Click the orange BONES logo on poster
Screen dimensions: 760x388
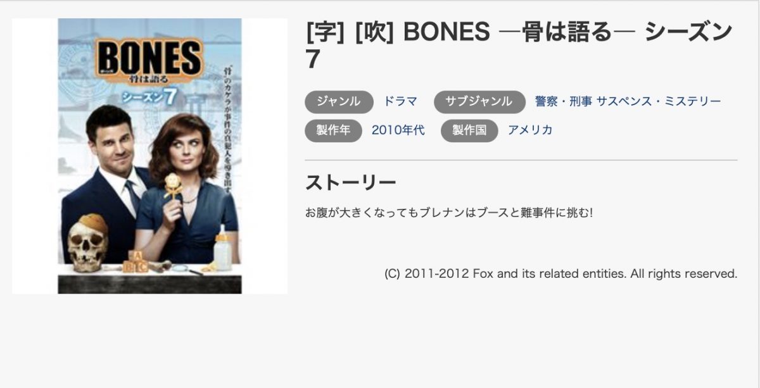(149, 58)
